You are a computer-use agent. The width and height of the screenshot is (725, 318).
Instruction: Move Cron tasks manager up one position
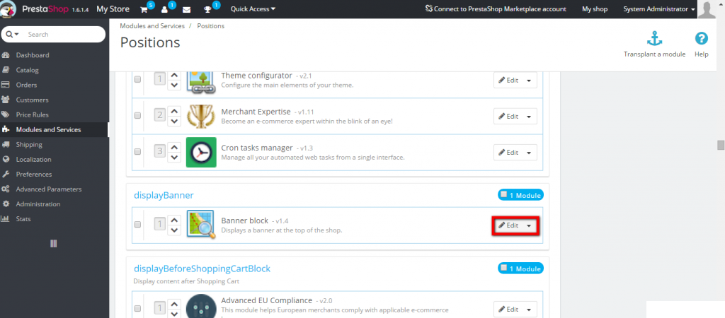click(x=174, y=148)
